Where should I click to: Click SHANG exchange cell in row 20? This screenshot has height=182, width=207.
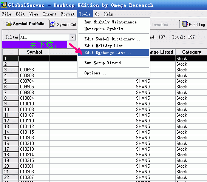[x=155, y=166]
